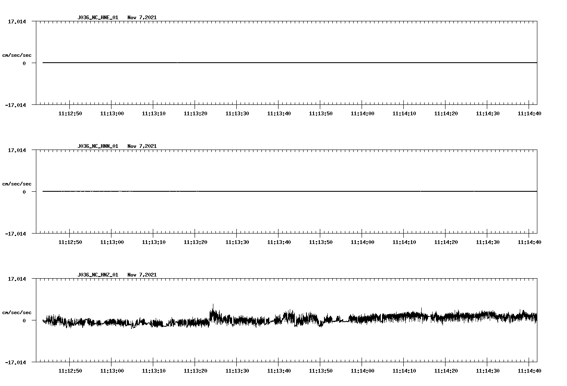Click 11:14:20 time label on HNN plot
Viewport: 567px width, 386px height.
point(446,242)
